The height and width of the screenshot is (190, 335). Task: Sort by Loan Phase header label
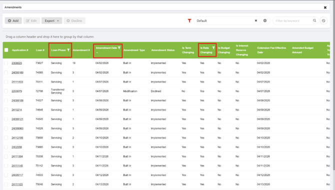coord(58,50)
